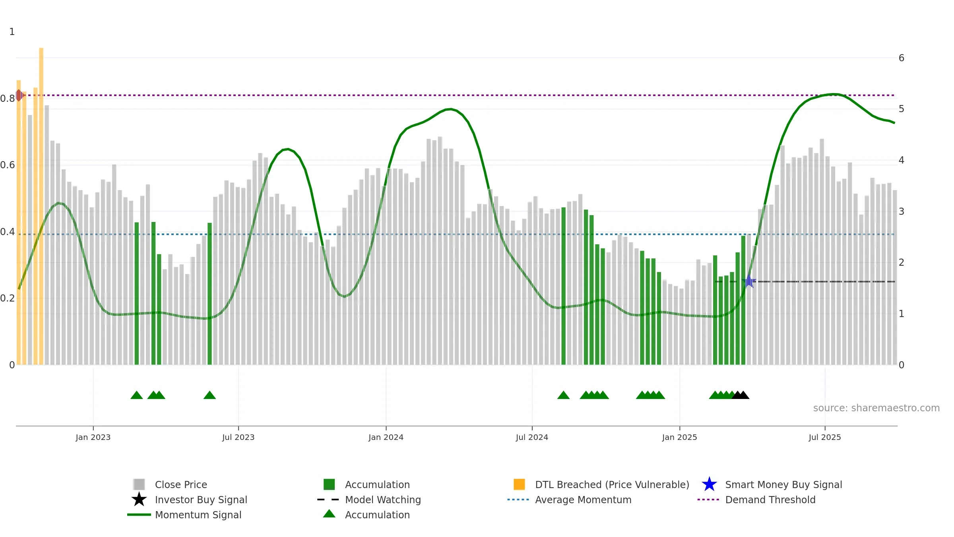Click the black Investor Buy Signal star in legend
This screenshot has width=954, height=537.
coord(139,500)
